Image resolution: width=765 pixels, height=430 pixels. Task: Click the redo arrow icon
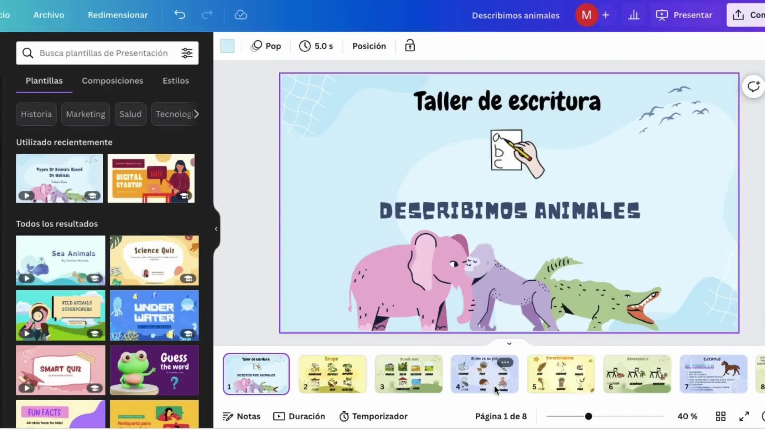point(207,15)
